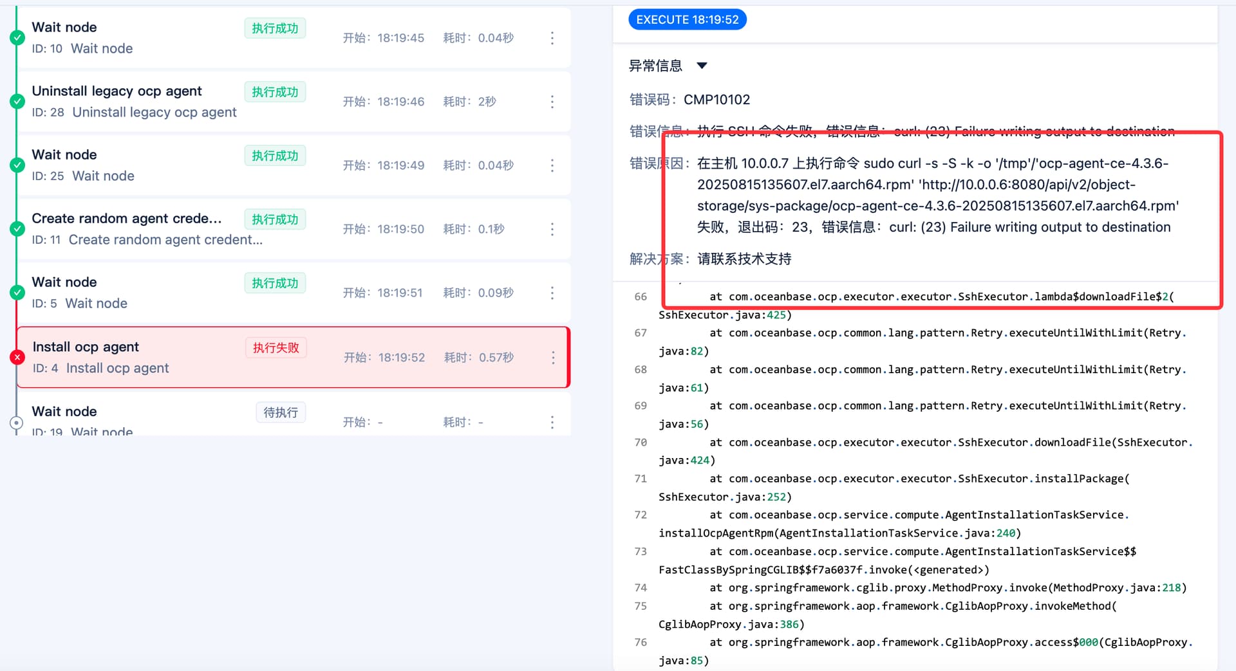Open more options for Uninstall legacy ocp agent
Viewport: 1236px width, 671px height.
pos(552,102)
